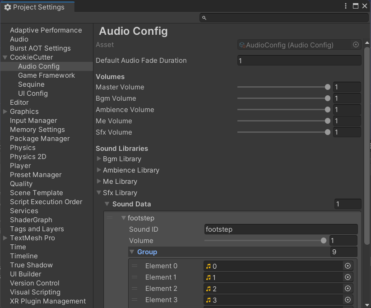This screenshot has height=308, width=371.
Task: Open object picker for Element 3
Action: click(348, 300)
